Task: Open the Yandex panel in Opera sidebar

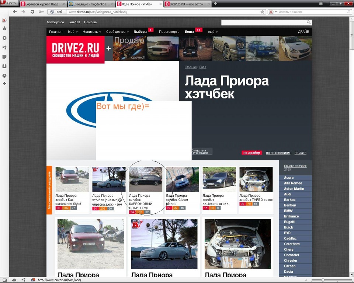Action: (4, 20)
